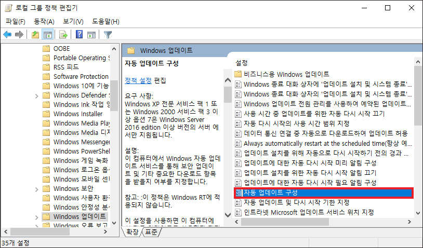Click description pane scroll down arrow
Viewport: 423px width, 248px height.
[x=228, y=215]
